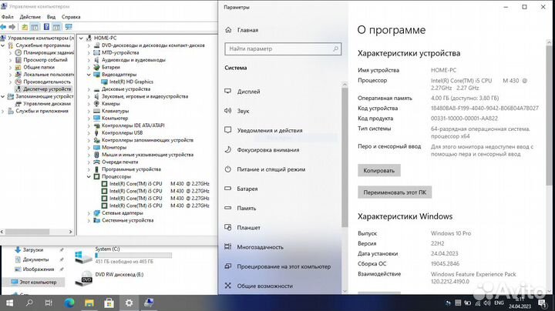Expand the Службы и приложения node
Screen dimensions: 555x311
[x=3, y=111]
